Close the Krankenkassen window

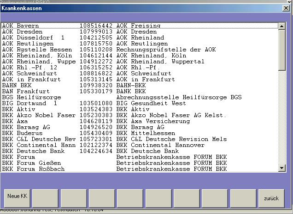pos(286,8)
